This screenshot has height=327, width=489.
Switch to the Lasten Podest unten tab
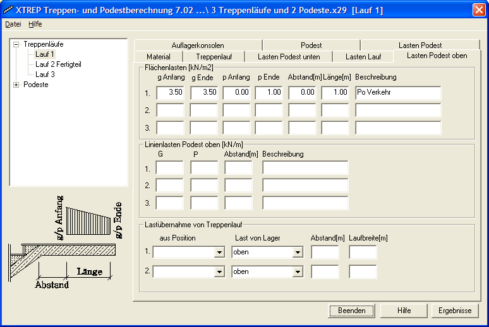tap(288, 57)
